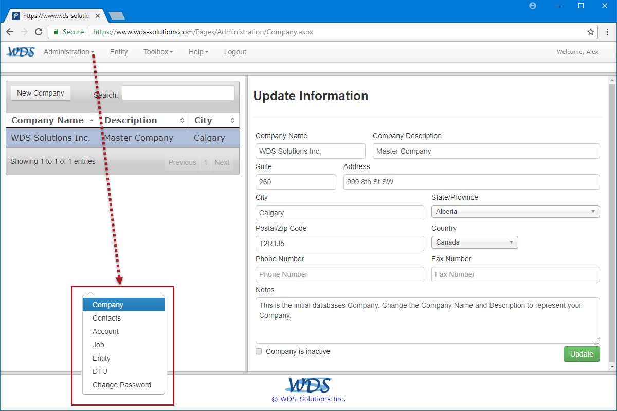Viewport: 617px width, 411px height.
Task: Open the Administration menu
Action: click(x=69, y=52)
